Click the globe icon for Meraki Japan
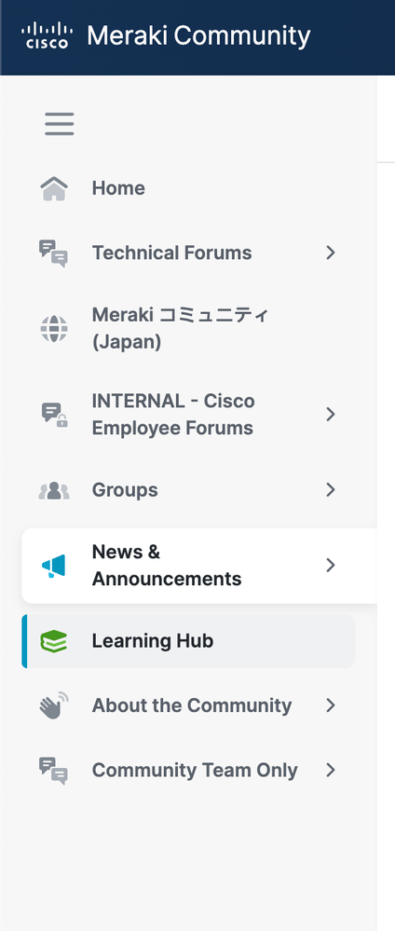This screenshot has width=395, height=931. tap(54, 328)
